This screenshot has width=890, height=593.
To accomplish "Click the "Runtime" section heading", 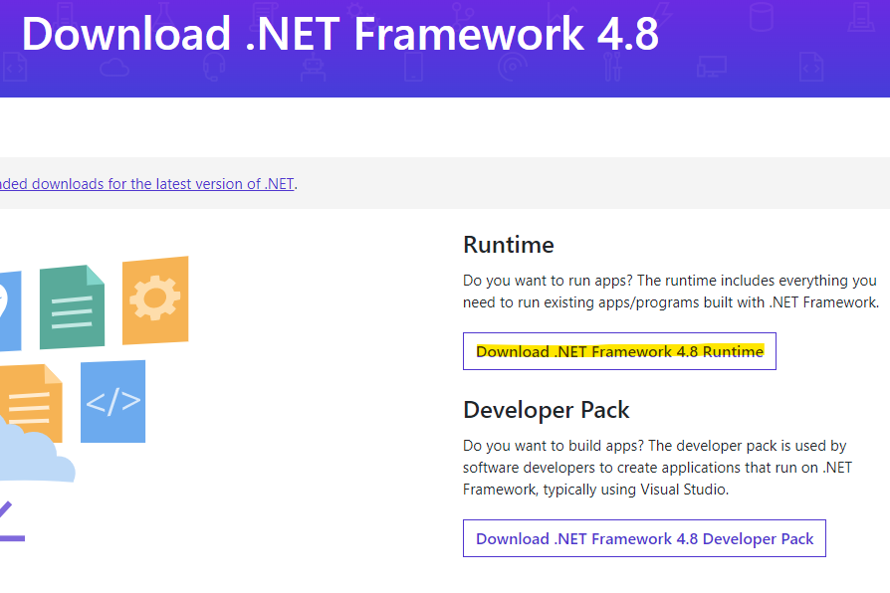I will point(509,245).
